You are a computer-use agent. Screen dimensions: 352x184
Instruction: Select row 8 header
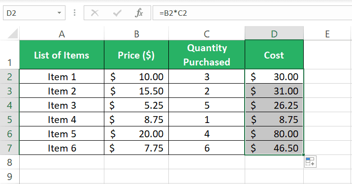(x=9, y=162)
